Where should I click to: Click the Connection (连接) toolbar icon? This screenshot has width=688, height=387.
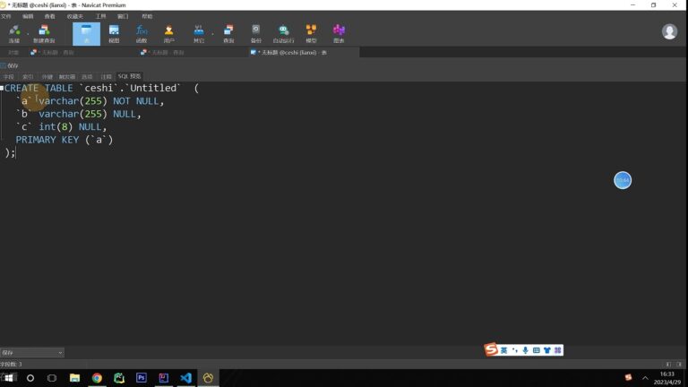tap(14, 34)
